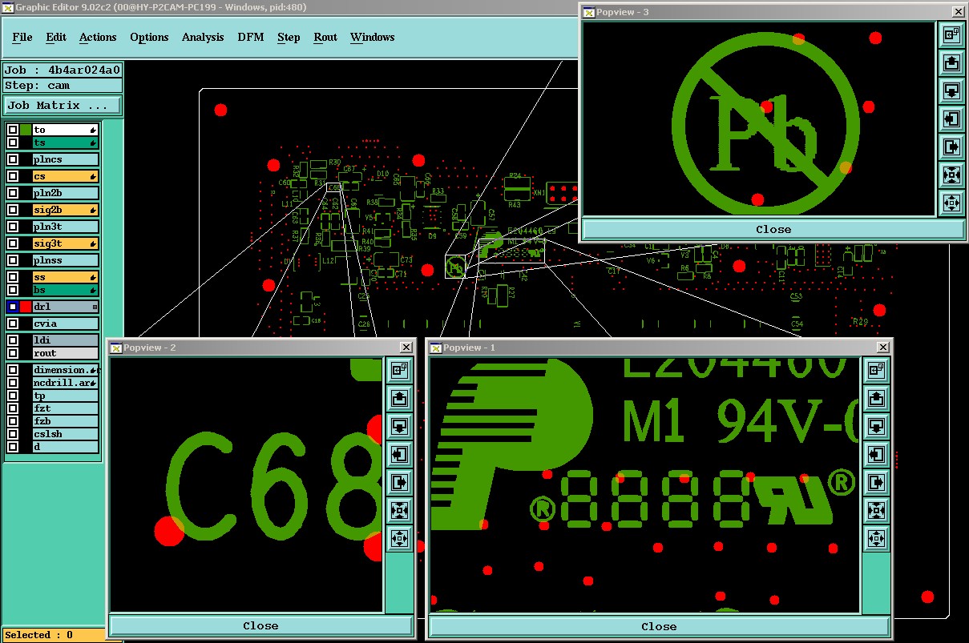Toggle display checkbox for the cvia layer

13,324
